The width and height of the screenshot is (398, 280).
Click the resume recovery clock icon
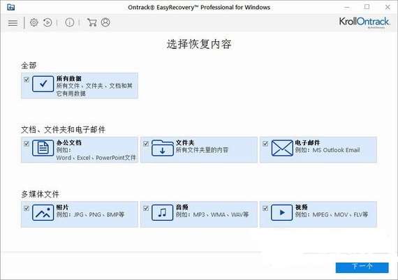47,22
